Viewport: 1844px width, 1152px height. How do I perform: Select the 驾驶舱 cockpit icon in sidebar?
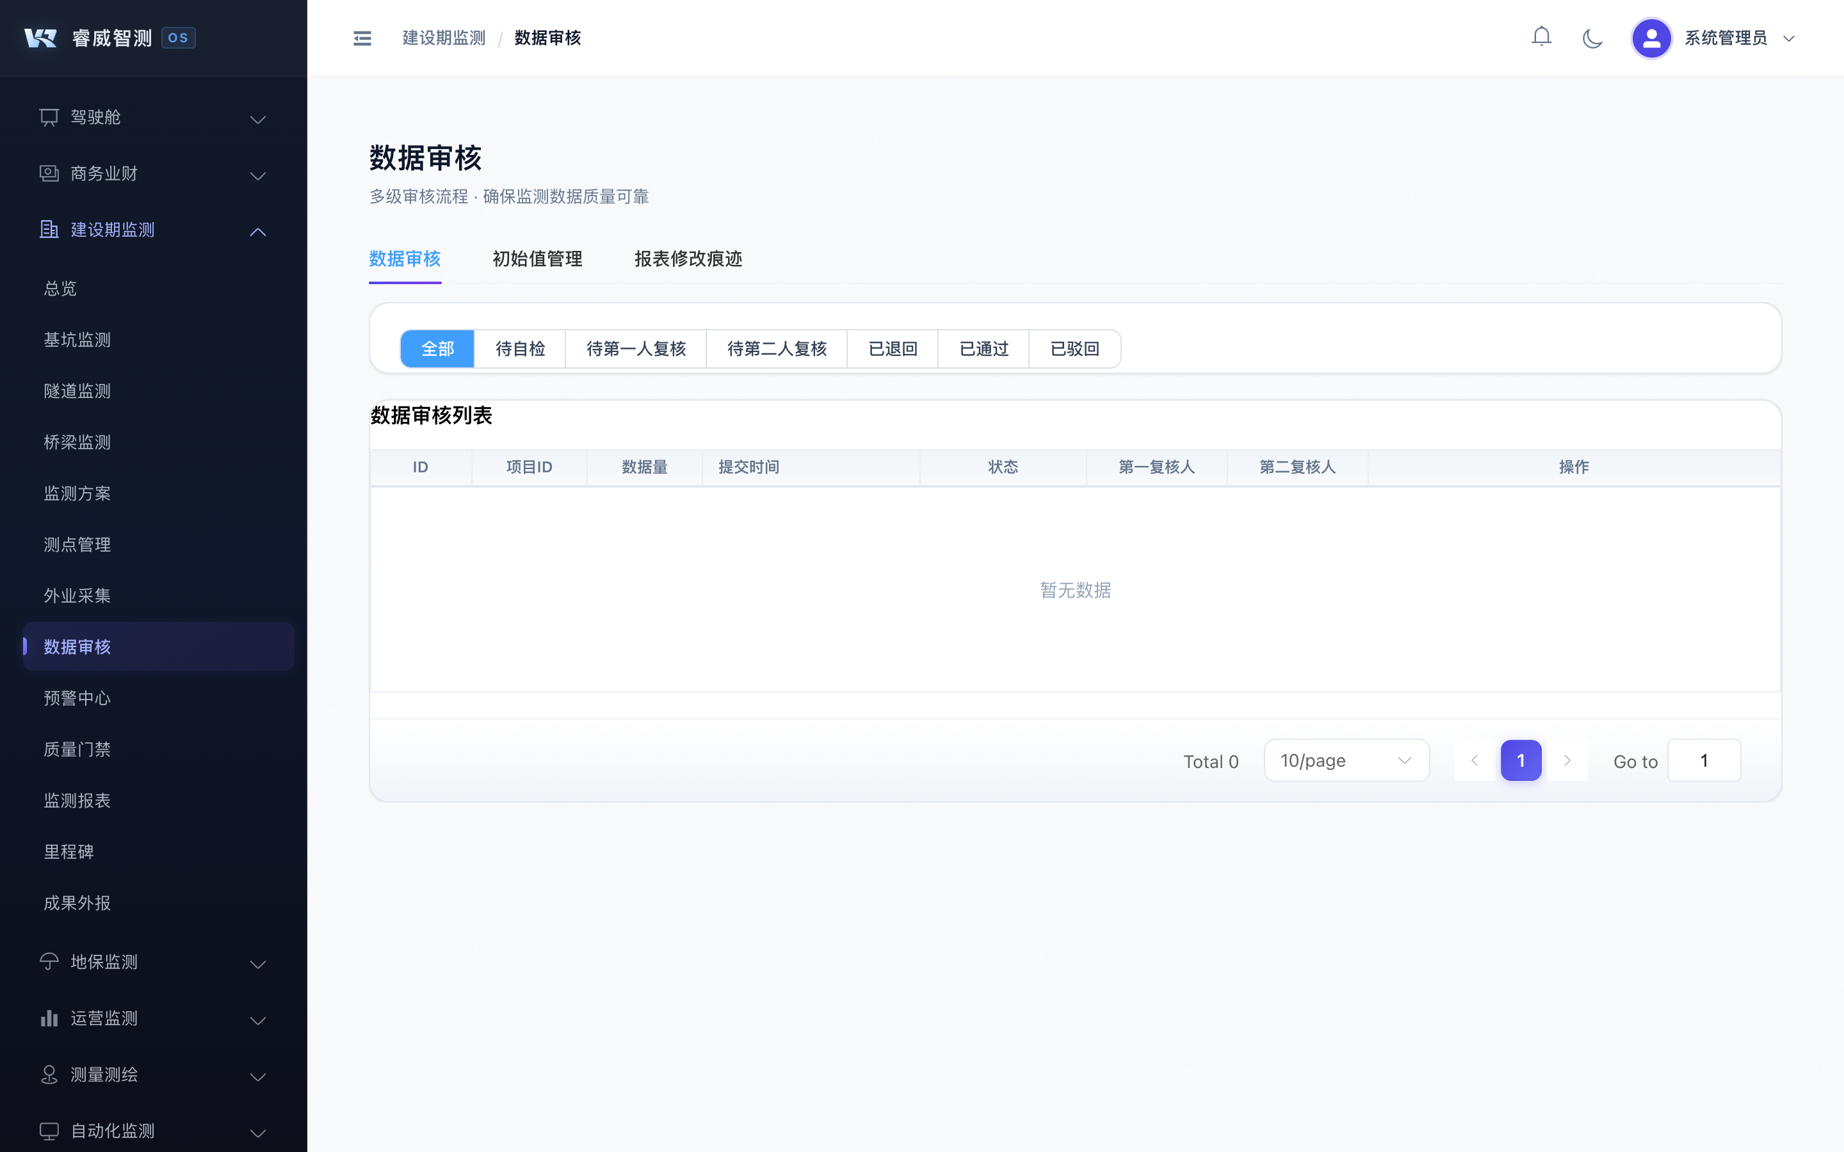(x=49, y=116)
